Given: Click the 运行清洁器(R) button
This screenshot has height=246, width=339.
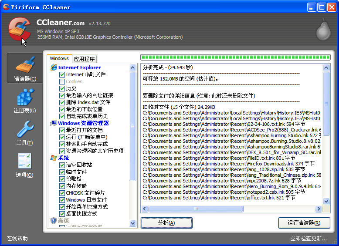Looking at the screenshot, I should 304,222.
